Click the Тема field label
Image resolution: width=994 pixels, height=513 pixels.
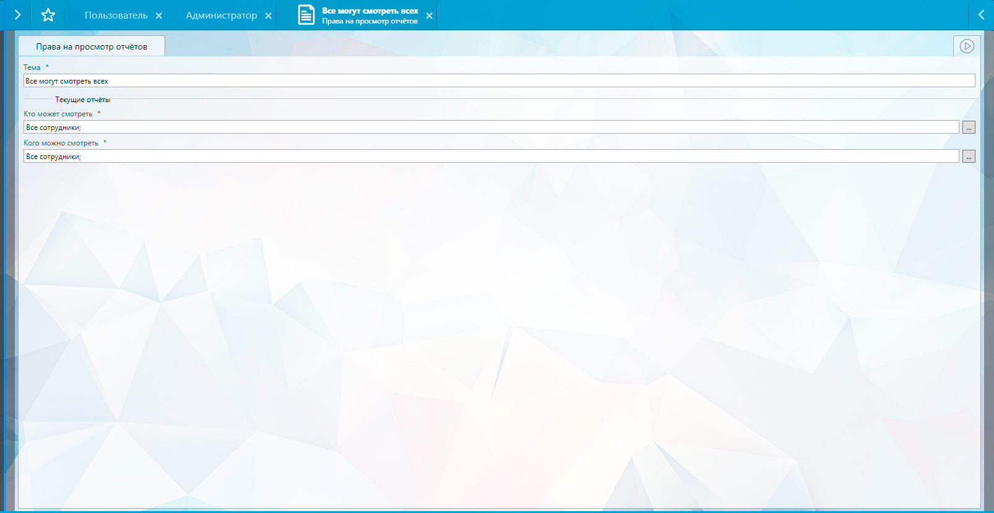pyautogui.click(x=32, y=67)
